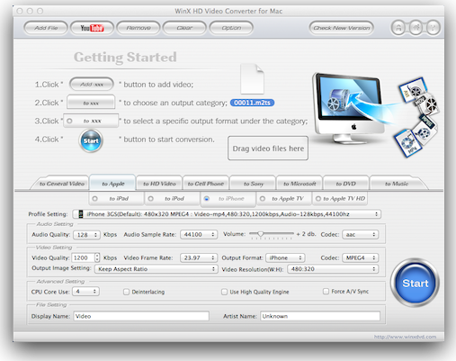Image resolution: width=456 pixels, height=361 pixels.
Task: Click the Display Name input field
Action: [141, 316]
